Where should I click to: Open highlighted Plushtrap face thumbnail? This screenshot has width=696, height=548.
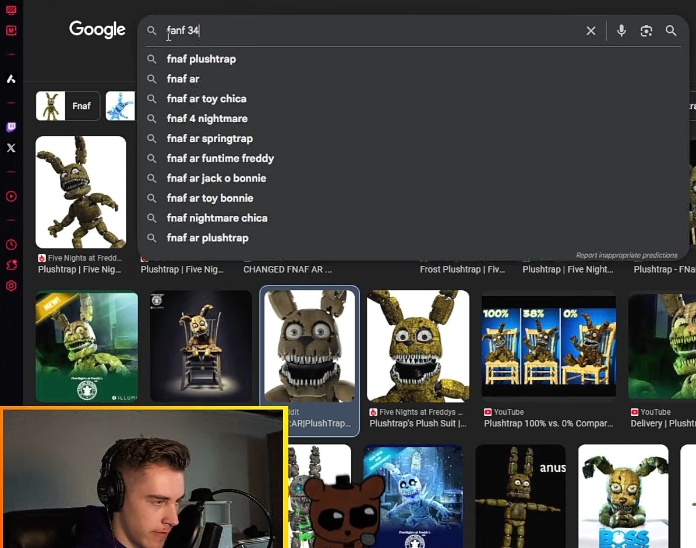click(309, 347)
